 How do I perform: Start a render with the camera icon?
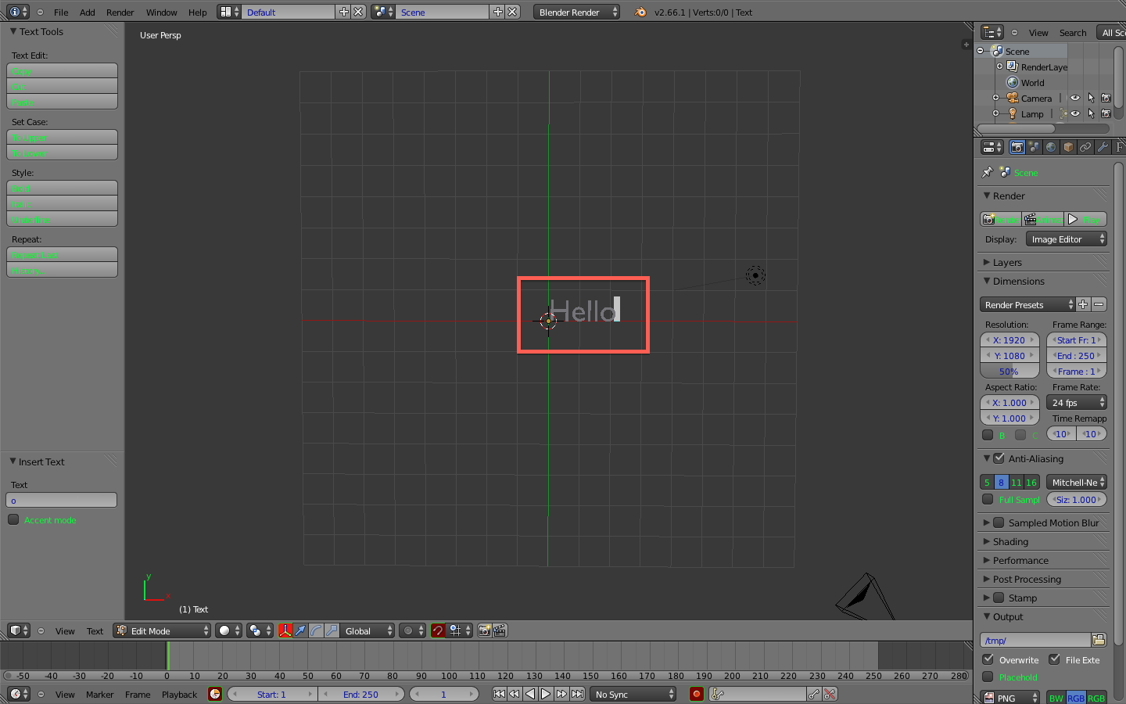click(999, 219)
